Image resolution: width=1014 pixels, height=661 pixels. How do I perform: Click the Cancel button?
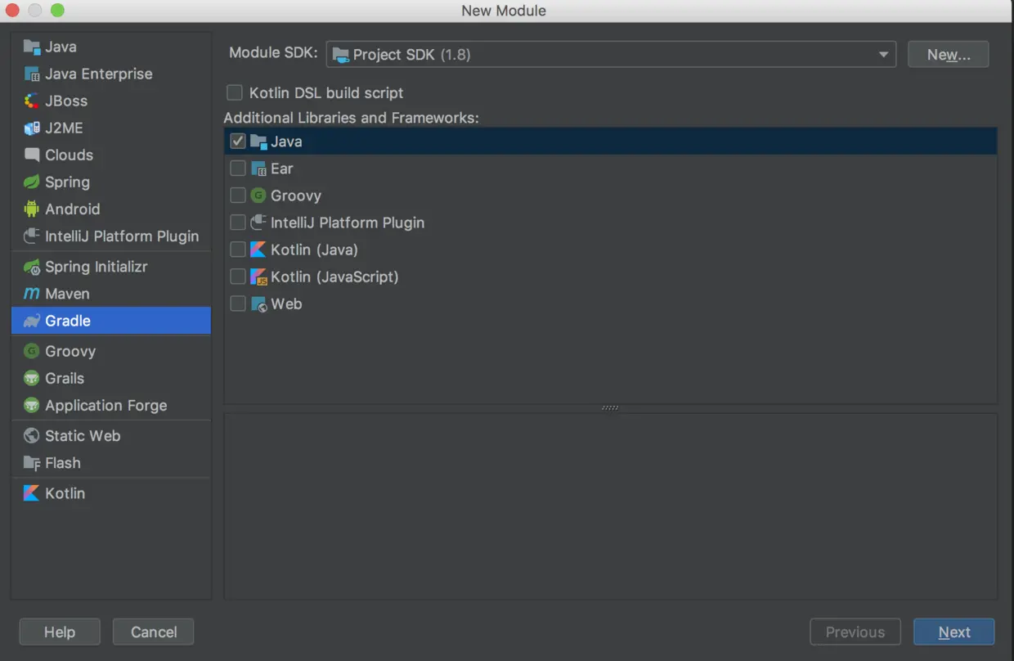[x=154, y=632]
